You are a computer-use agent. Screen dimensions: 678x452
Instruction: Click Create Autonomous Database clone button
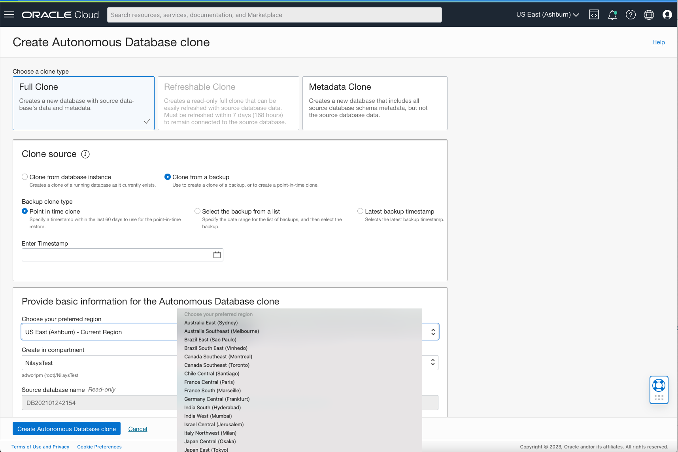66,429
